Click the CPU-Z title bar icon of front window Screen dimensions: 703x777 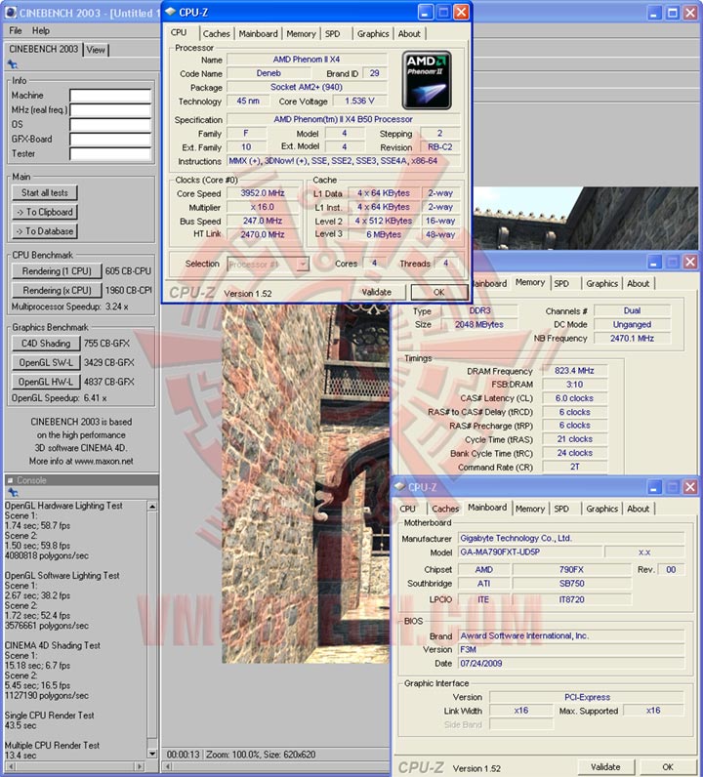[x=170, y=12]
